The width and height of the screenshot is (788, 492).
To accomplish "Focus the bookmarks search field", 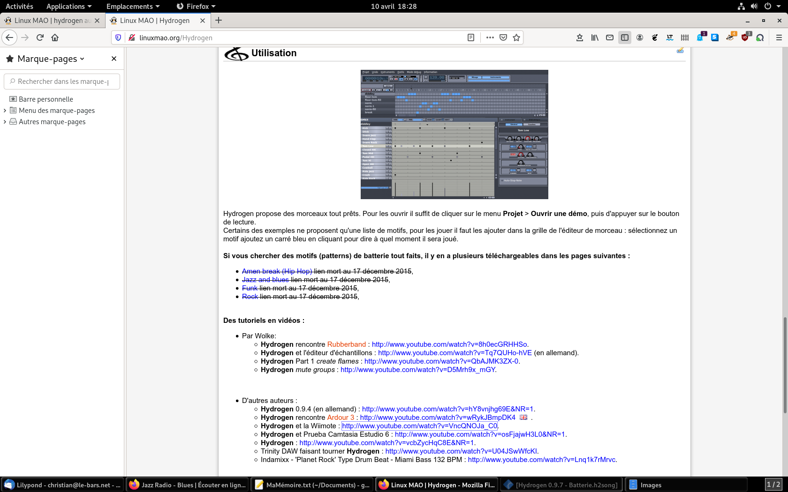I will (x=62, y=82).
